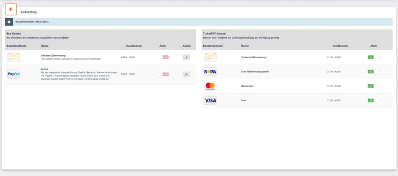This screenshot has height=176, width=398.
Task: Click the TicketShop shield logo icon
Action: tap(11, 9)
